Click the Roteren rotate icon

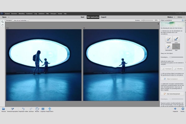(37, 109)
